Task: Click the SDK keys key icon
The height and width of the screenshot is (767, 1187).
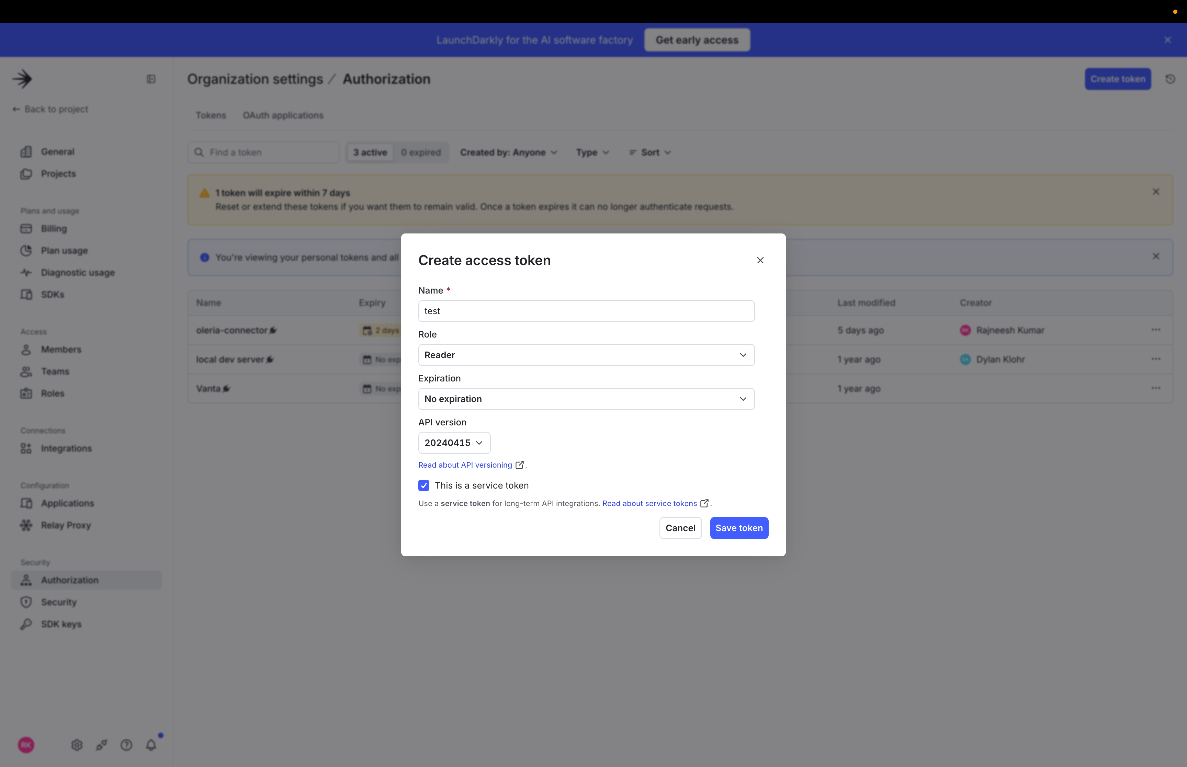Action: (26, 624)
